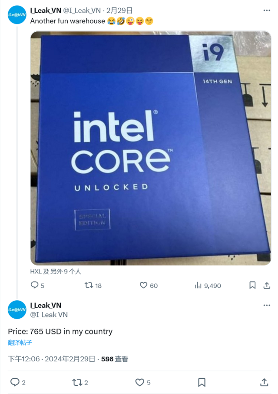Screen dimensions: 278x394
Task: Bookmark the top Intel box tweet
Action: (x=252, y=285)
